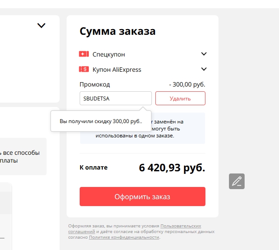279x250 pixels.
Task: Click the red Спецкупон coupon icon
Action: (x=84, y=54)
